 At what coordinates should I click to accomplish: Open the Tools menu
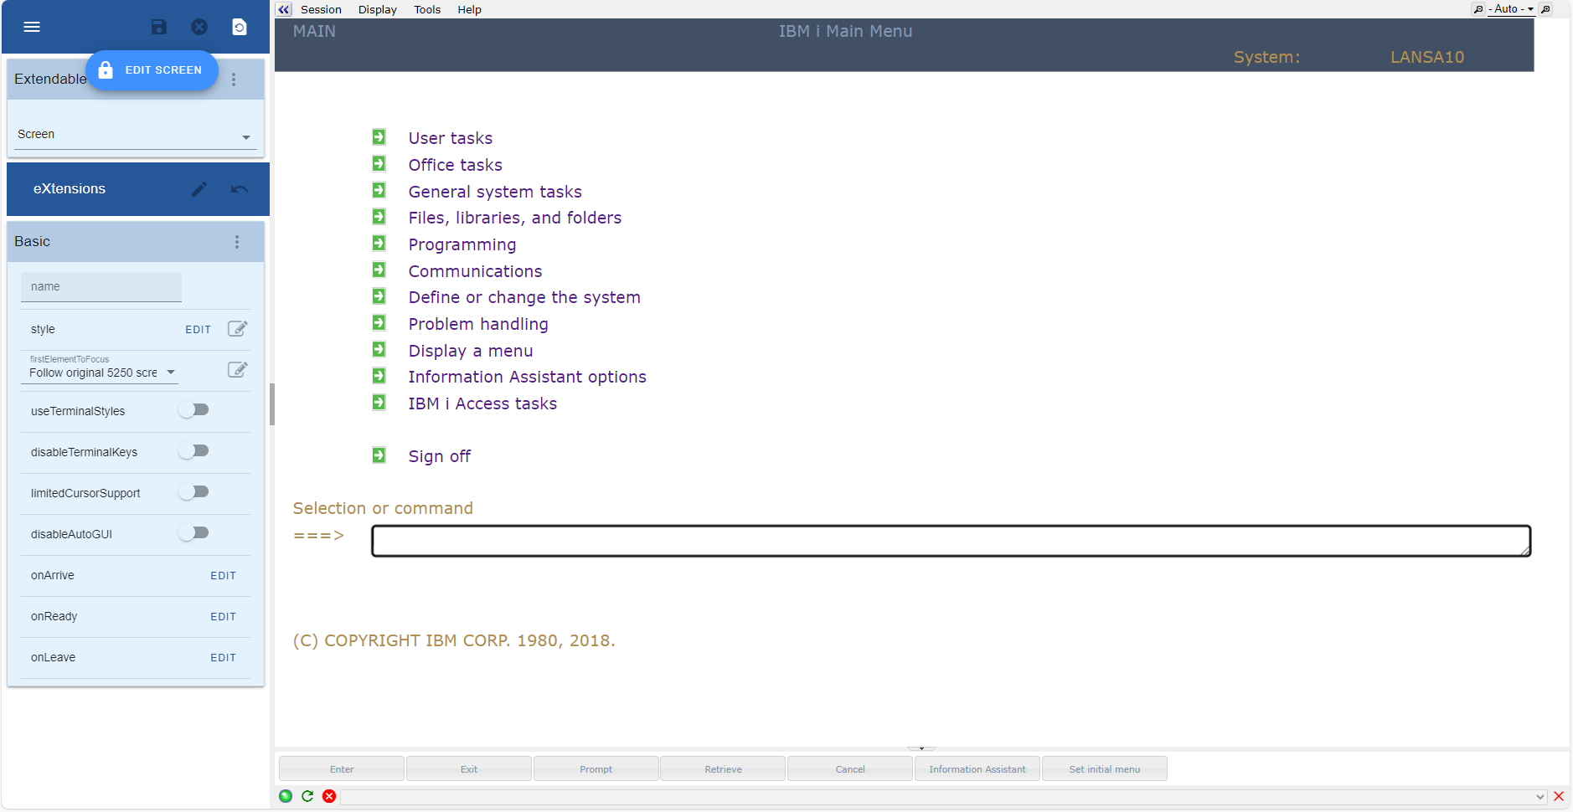(x=426, y=9)
